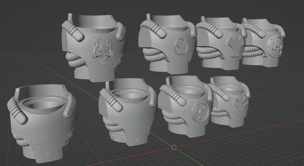Viewport: 304px width, 166px height.
Task: Select the largest plain torso at far left
Action: (42, 124)
